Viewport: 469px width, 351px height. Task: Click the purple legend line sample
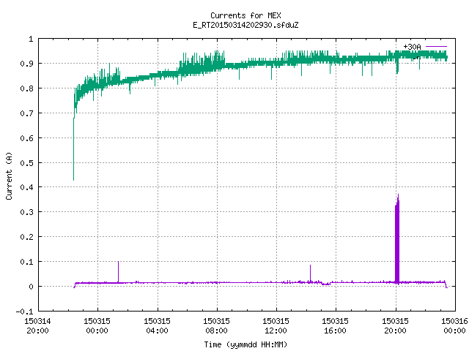pyautogui.click(x=436, y=47)
